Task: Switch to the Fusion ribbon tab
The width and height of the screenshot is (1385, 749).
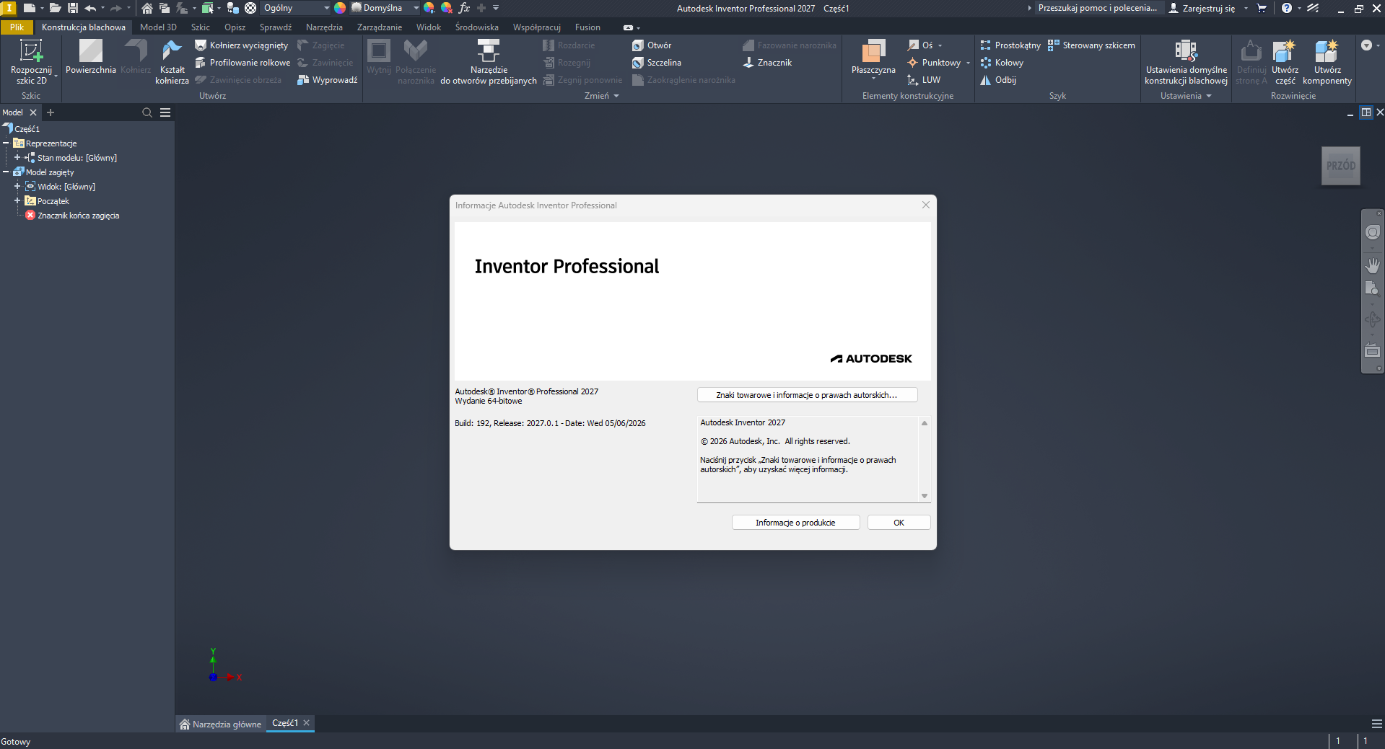Action: [x=587, y=27]
